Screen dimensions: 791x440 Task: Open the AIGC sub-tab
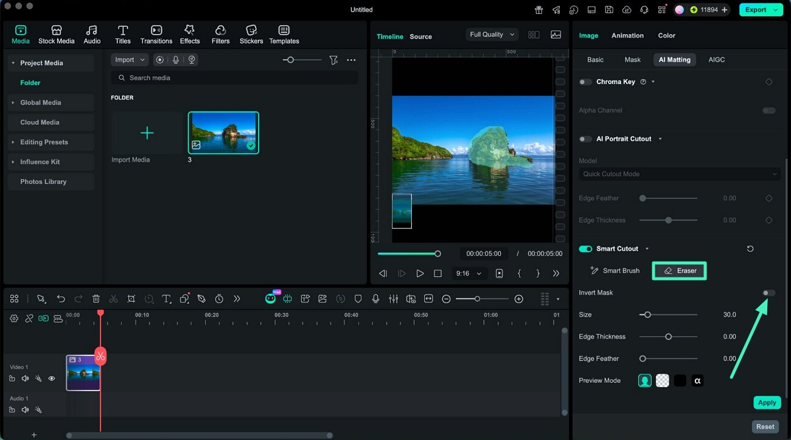(x=716, y=60)
